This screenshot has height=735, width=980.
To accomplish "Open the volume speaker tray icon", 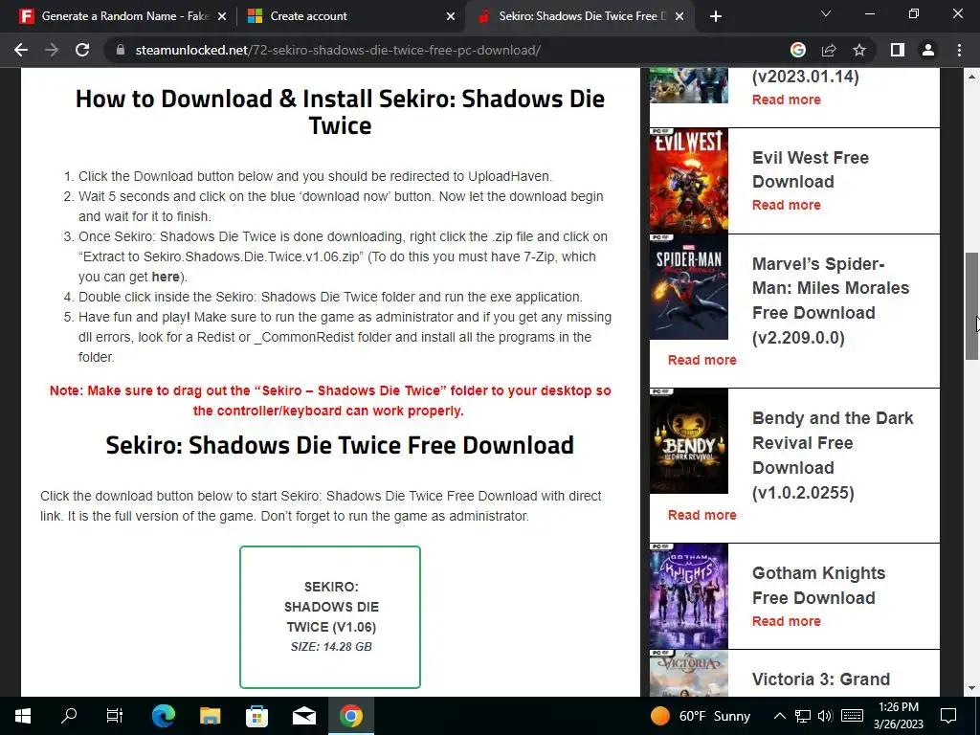I will (825, 716).
